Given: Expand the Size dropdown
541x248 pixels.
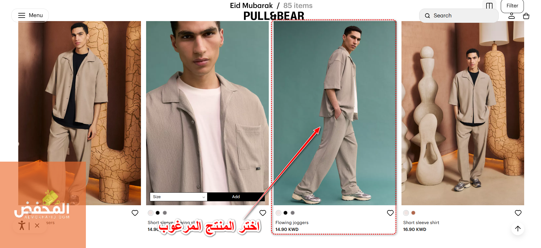Looking at the screenshot, I should (179, 197).
